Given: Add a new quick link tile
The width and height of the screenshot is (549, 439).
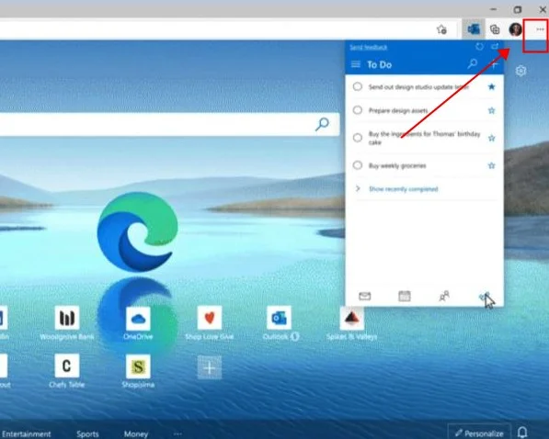Looking at the screenshot, I should click(210, 367).
